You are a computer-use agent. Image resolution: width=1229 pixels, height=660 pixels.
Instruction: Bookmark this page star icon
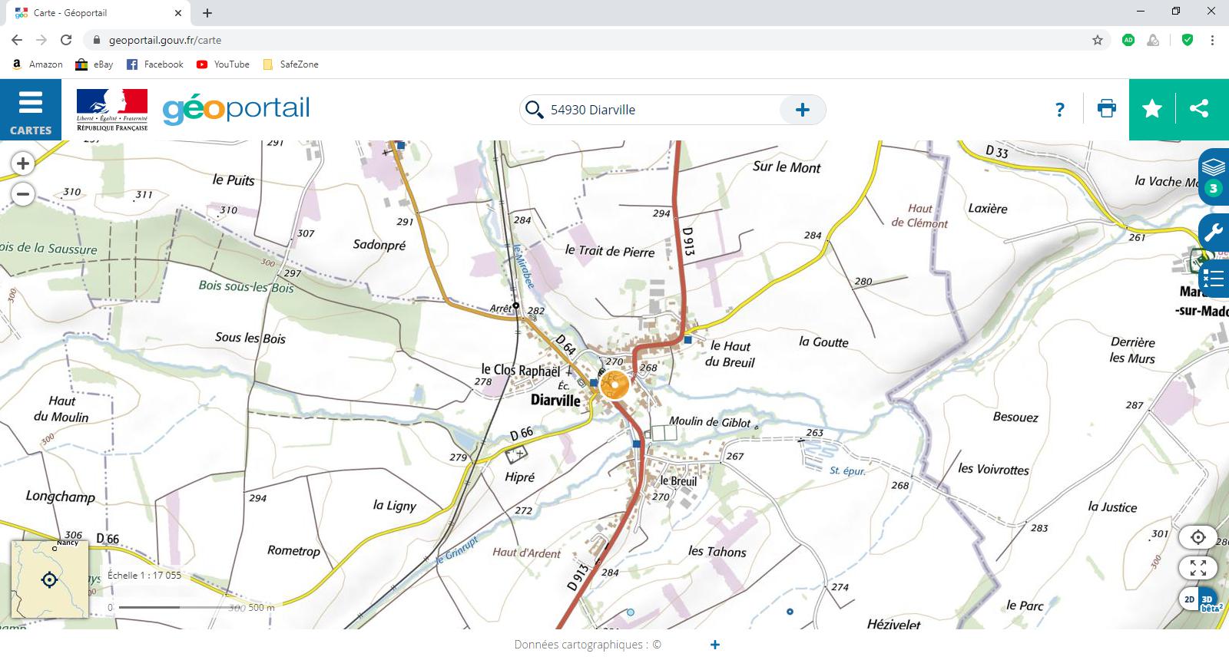click(1098, 40)
